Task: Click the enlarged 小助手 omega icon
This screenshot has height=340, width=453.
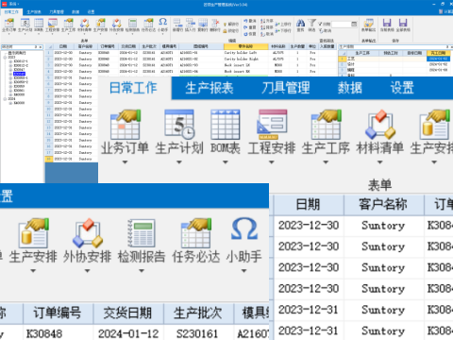Action: [x=244, y=229]
